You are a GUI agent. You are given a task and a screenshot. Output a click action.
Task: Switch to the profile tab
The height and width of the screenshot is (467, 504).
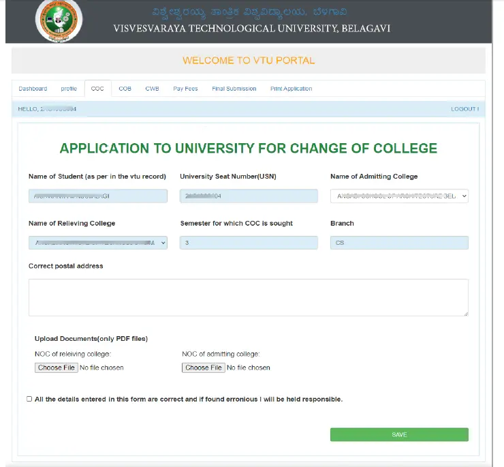[69, 89]
